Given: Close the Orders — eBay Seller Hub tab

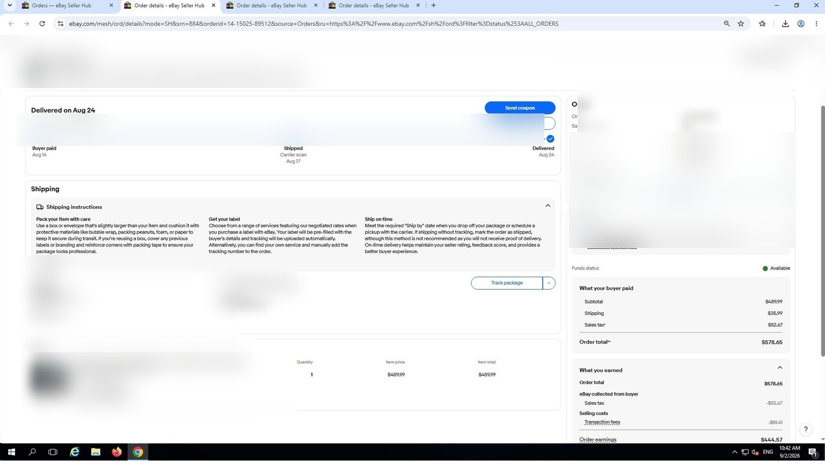Looking at the screenshot, I should pyautogui.click(x=111, y=6).
